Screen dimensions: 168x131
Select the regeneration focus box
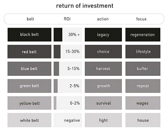click(143, 35)
